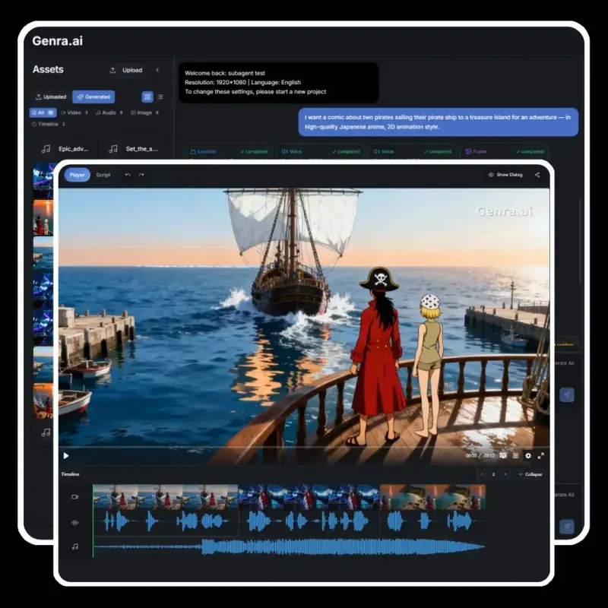This screenshot has height=608, width=608.
Task: Click the redo arrow icon
Action: tap(141, 175)
